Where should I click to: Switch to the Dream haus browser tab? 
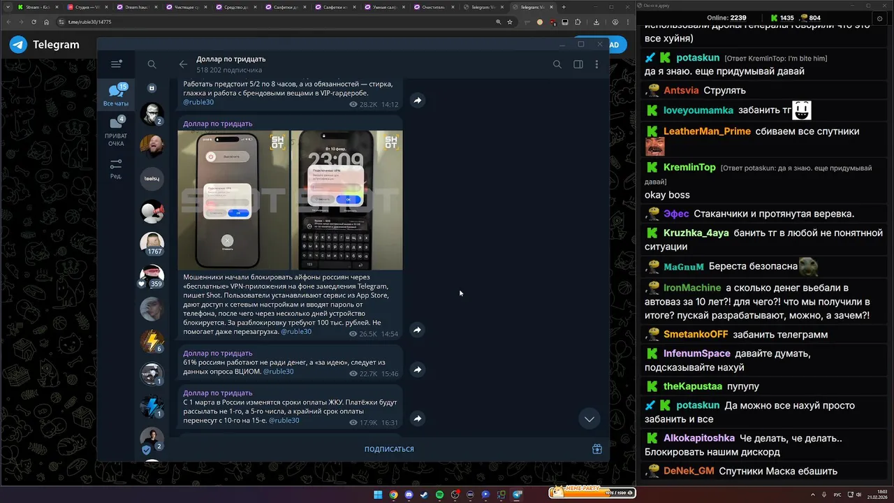(x=136, y=7)
